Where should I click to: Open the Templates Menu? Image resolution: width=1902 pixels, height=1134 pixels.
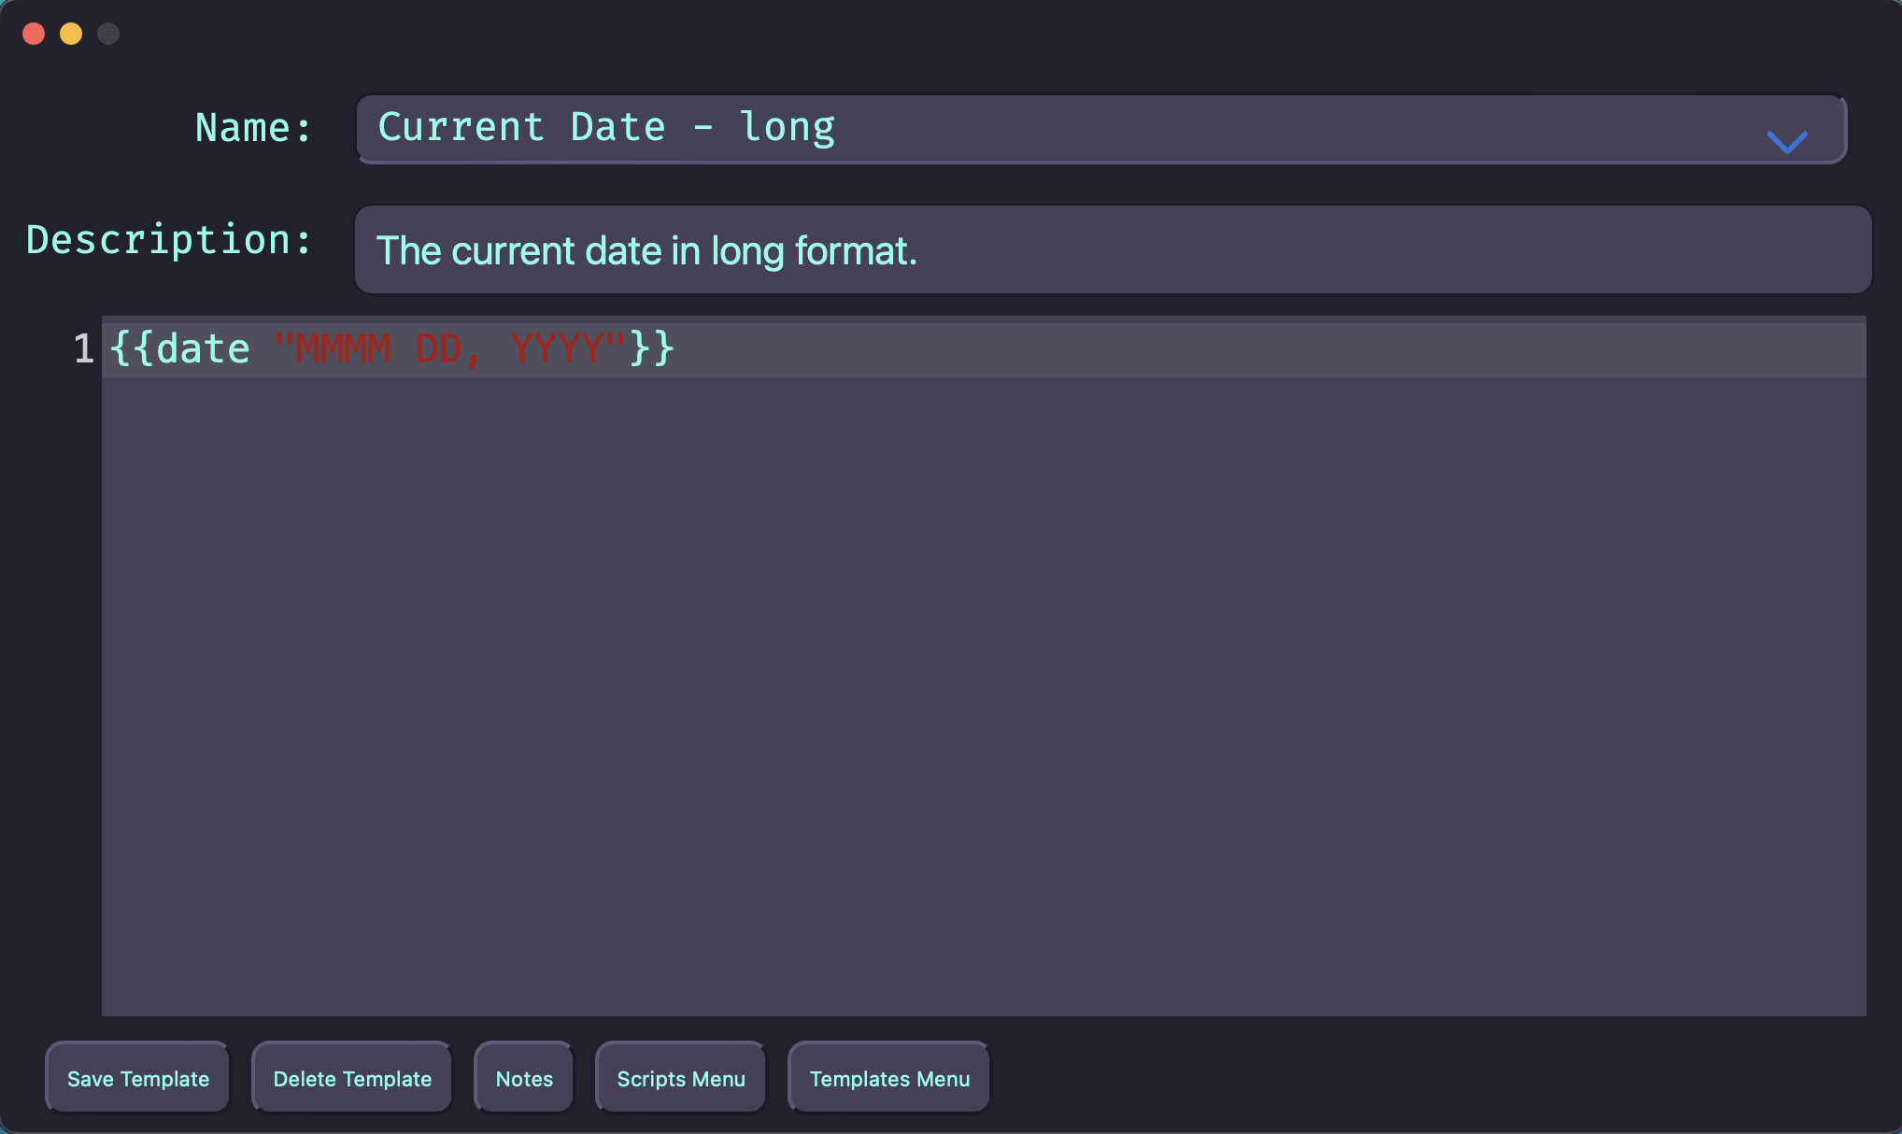(x=889, y=1078)
